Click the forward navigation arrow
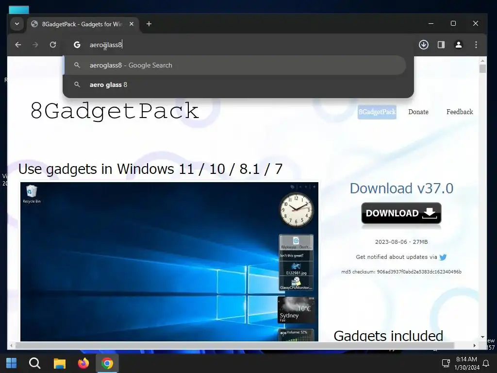This screenshot has width=497, height=373. coord(35,45)
